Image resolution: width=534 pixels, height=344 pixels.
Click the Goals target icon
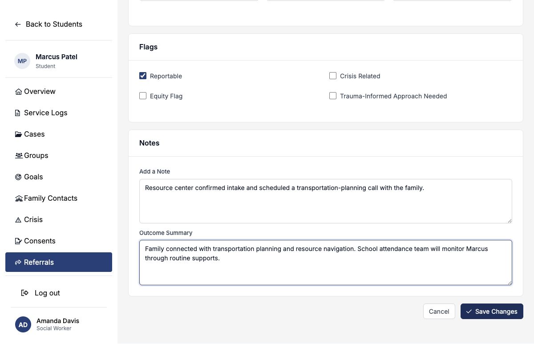(x=18, y=177)
